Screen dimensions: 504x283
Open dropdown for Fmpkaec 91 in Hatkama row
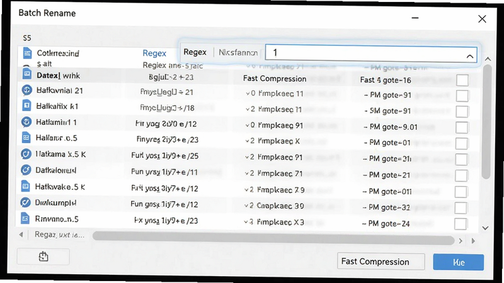[x=247, y=157]
